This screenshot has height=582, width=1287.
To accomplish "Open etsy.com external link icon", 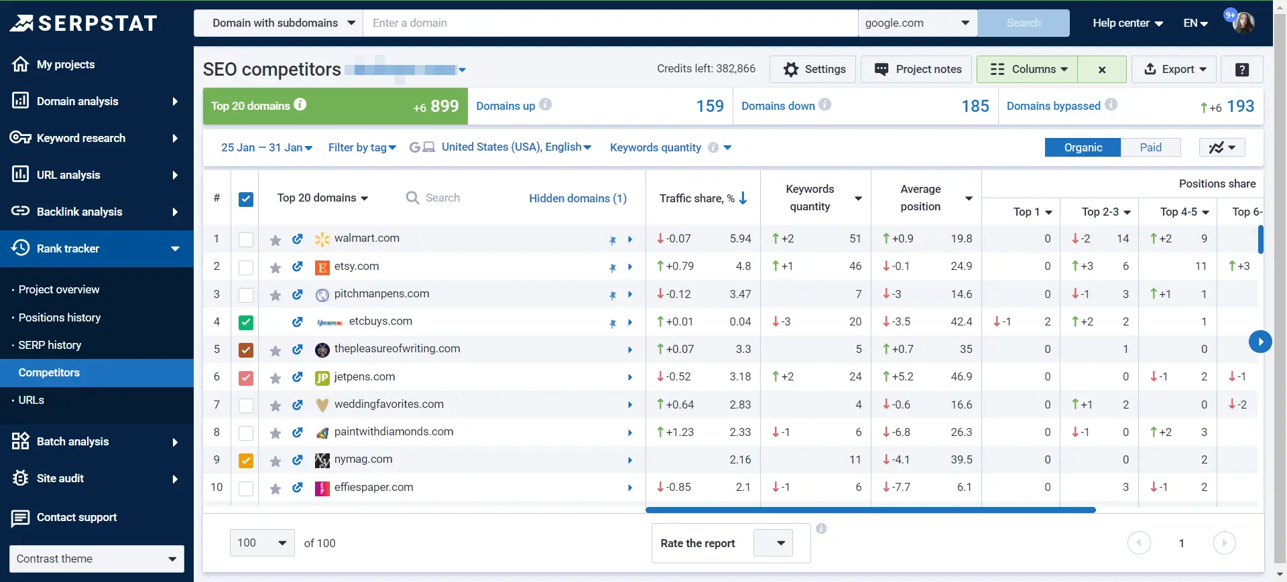I will pyautogui.click(x=297, y=266).
